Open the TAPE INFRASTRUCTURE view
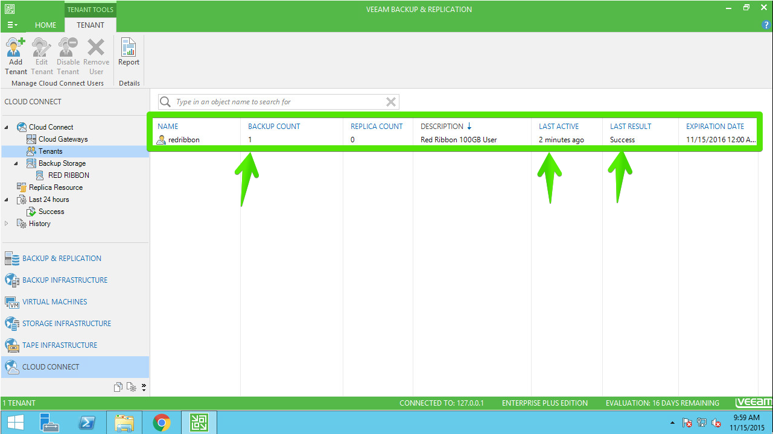 coord(75,345)
